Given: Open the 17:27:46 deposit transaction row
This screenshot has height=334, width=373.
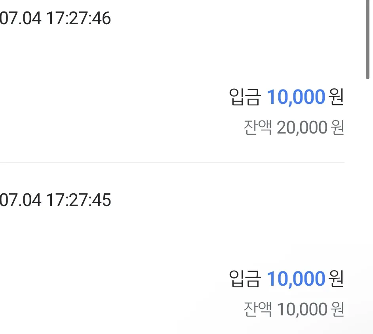Looking at the screenshot, I should 172,81.
